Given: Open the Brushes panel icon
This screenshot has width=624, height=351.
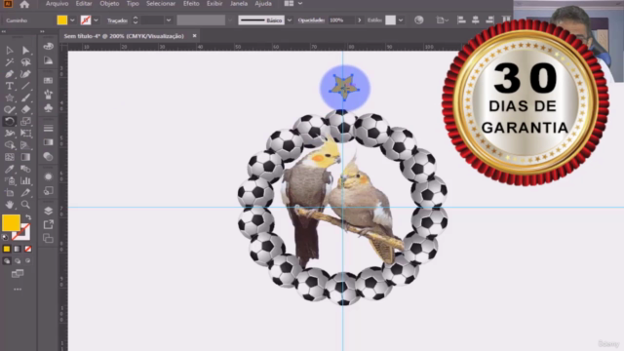Looking at the screenshot, I should click(48, 95).
